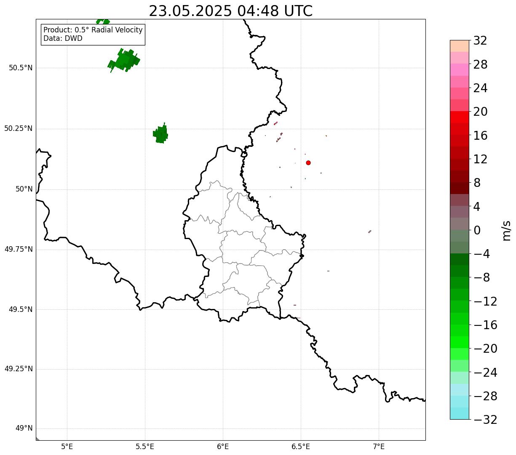Screen dimensions: 516x455
Task: Click the m/s colorbar unit label
Action: coord(506,230)
